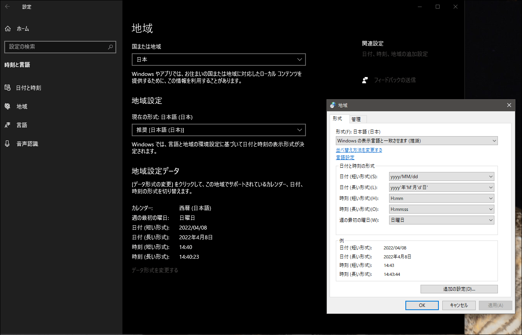Click the 14:40:23 long time value
Viewport: 522px width, 335px height.
tap(189, 257)
